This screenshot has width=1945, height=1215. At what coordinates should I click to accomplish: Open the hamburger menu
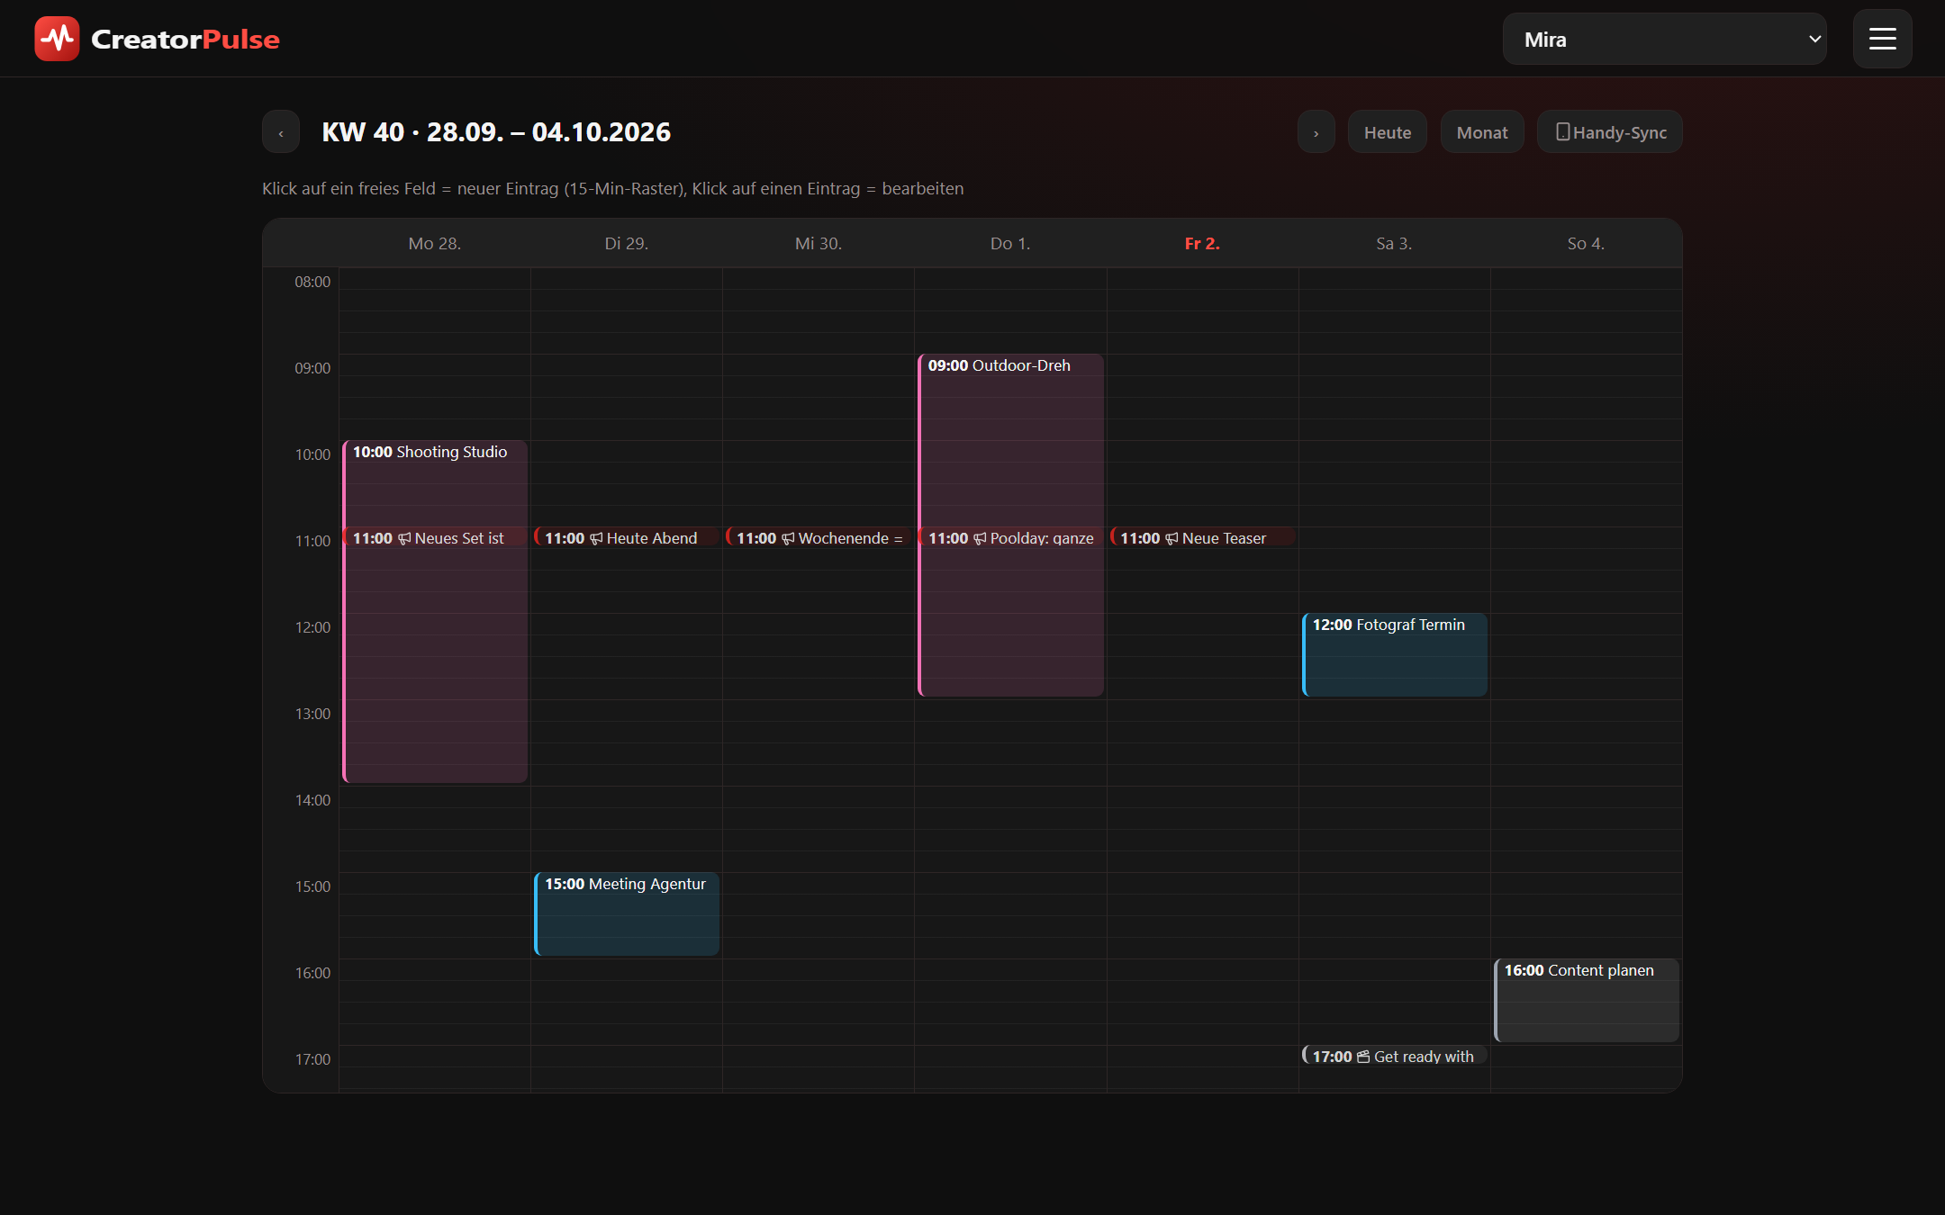click(1882, 39)
